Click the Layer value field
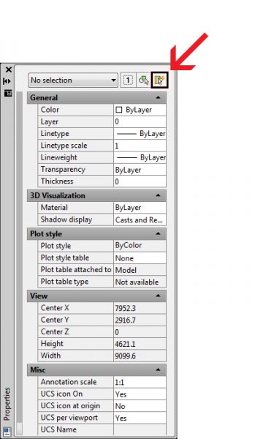The image size is (263, 439). click(140, 121)
